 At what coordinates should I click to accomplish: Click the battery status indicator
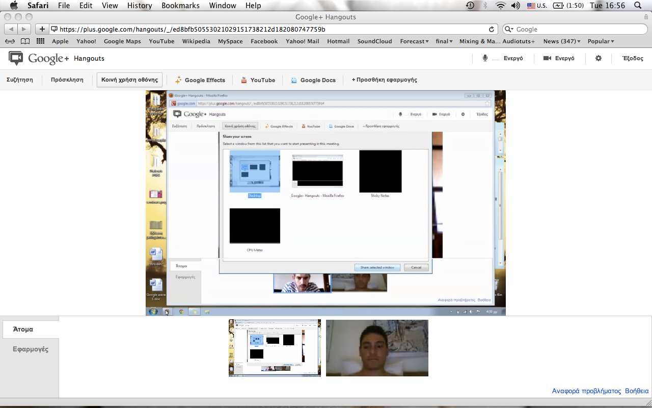568,6
